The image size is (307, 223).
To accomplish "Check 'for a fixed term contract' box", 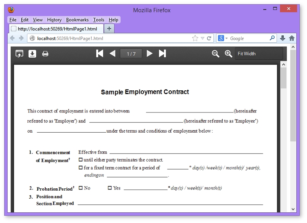I will pos(81,167).
